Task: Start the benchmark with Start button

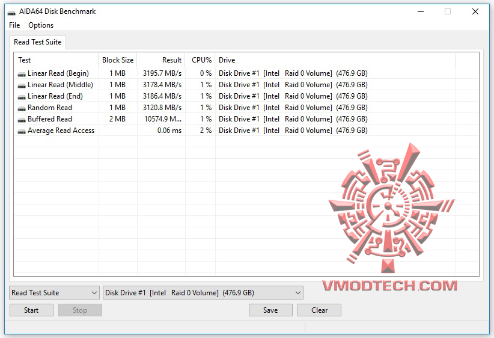Action: point(31,310)
